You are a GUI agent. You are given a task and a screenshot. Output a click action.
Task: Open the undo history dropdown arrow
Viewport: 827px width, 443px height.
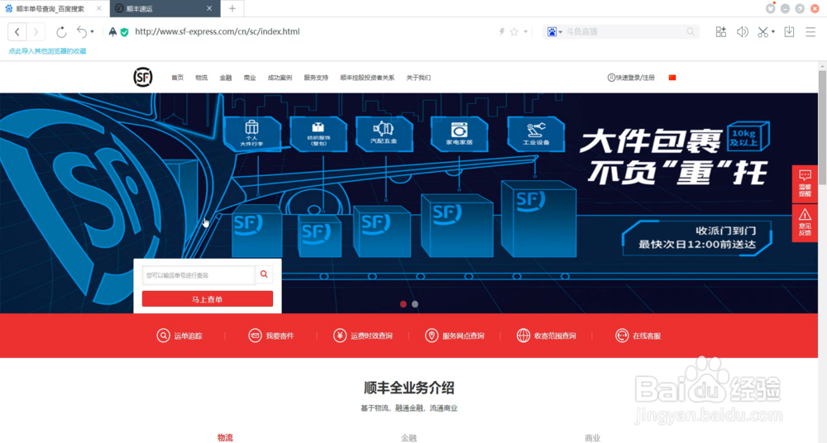click(93, 31)
